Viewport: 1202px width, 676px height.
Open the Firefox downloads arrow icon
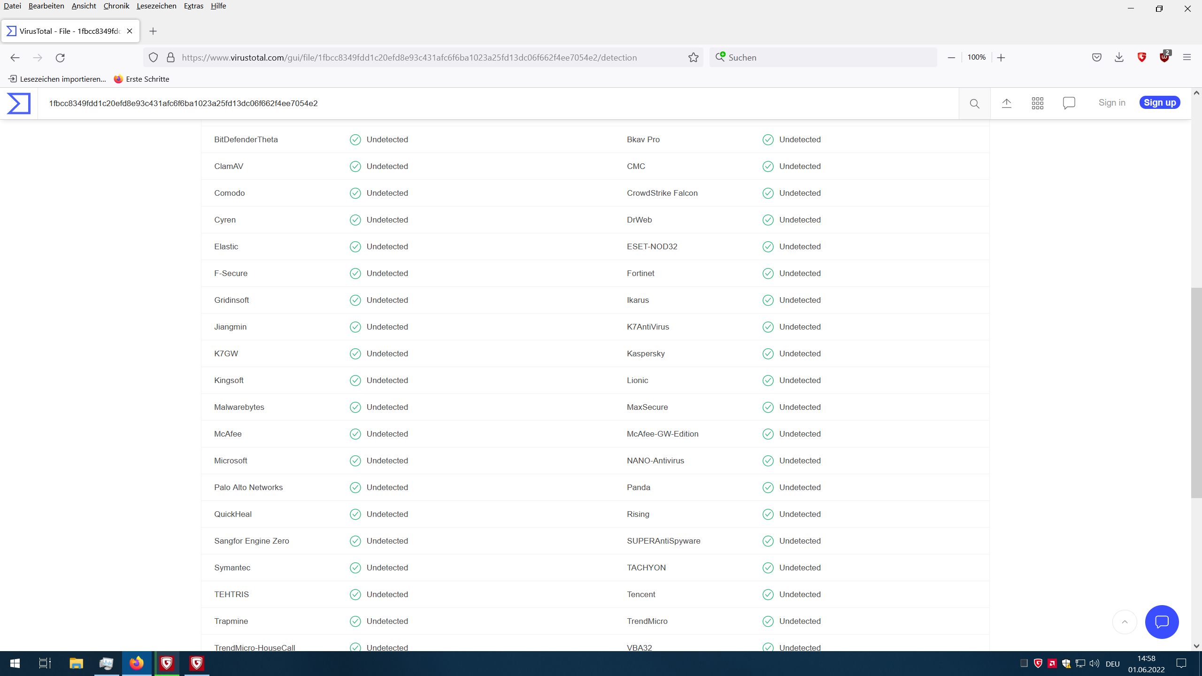click(1119, 57)
